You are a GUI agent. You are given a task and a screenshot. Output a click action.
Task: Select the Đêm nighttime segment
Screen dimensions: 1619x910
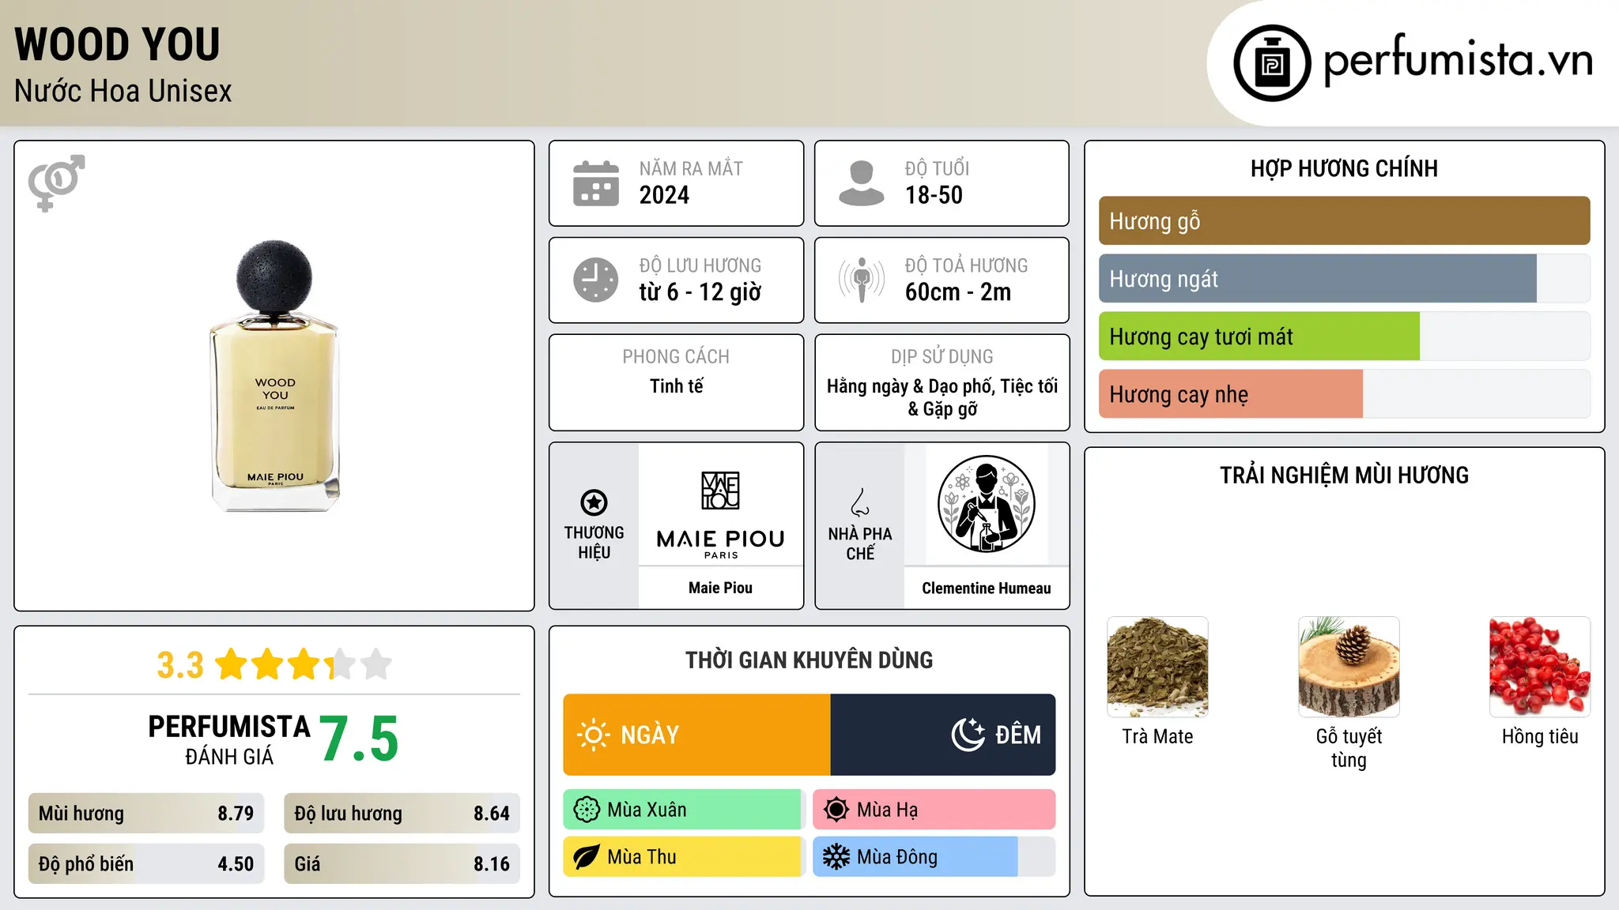[943, 735]
